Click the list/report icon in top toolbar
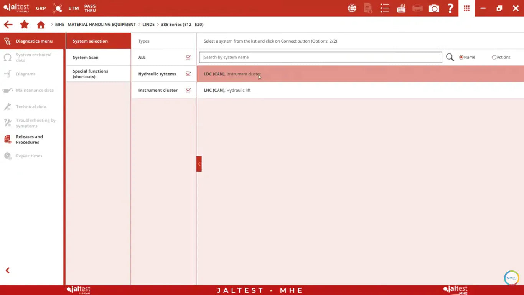This screenshot has width=524, height=295. click(384, 8)
